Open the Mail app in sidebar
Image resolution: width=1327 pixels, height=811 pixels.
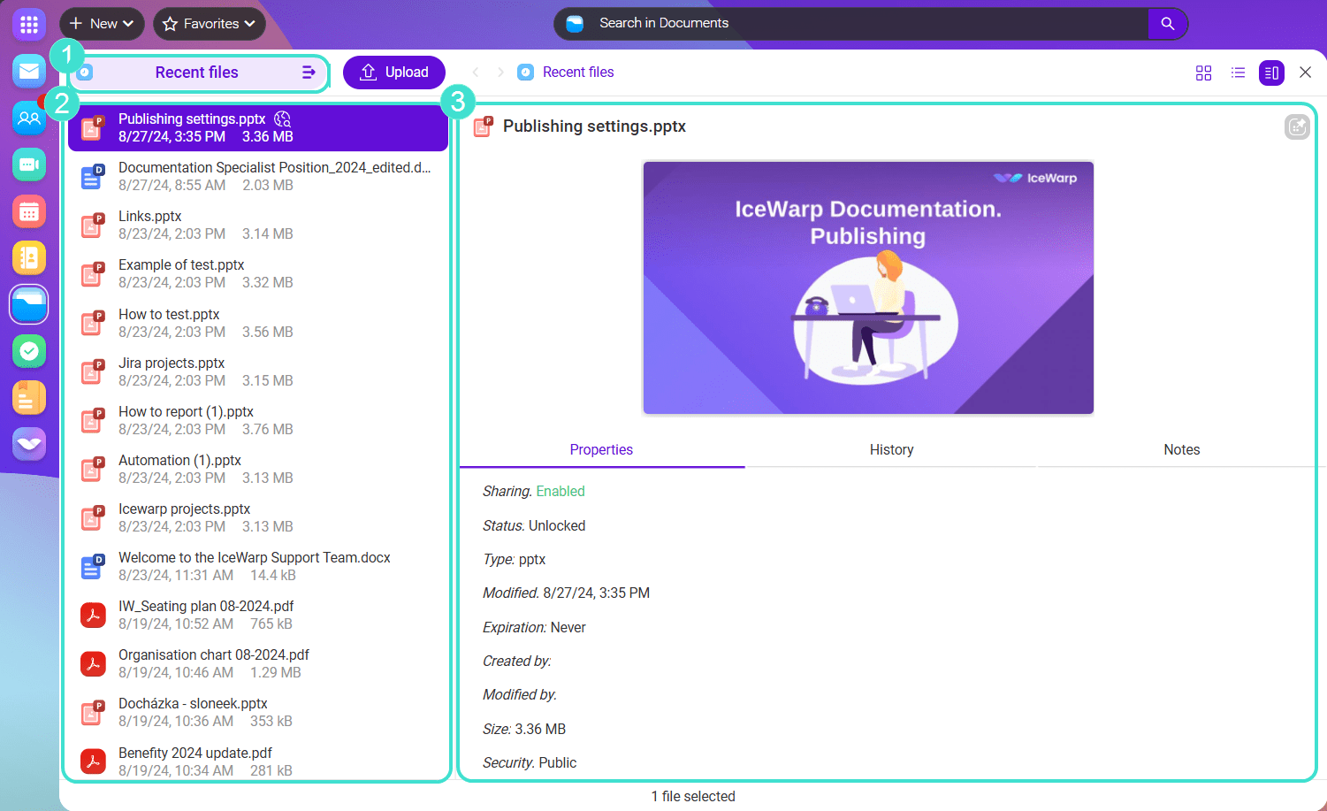pyautogui.click(x=29, y=72)
